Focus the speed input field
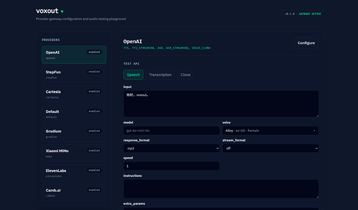 tap(171, 166)
